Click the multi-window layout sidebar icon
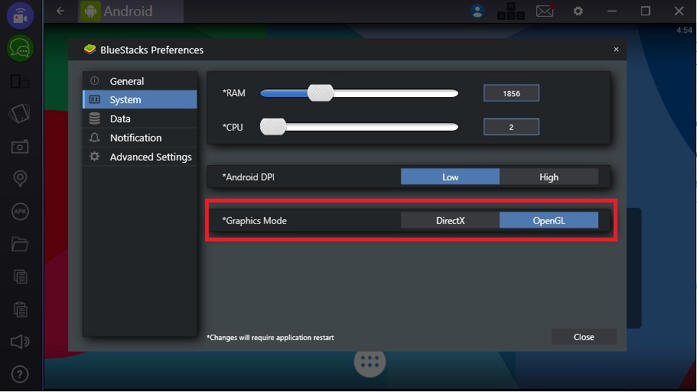 click(20, 82)
